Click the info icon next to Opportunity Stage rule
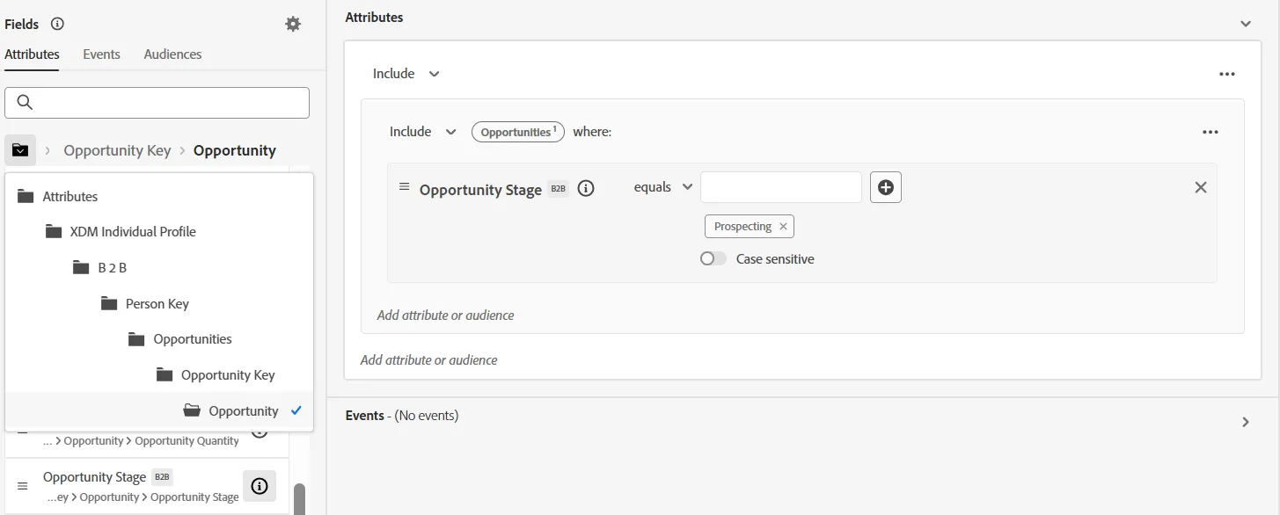The width and height of the screenshot is (1280, 515). coord(586,188)
